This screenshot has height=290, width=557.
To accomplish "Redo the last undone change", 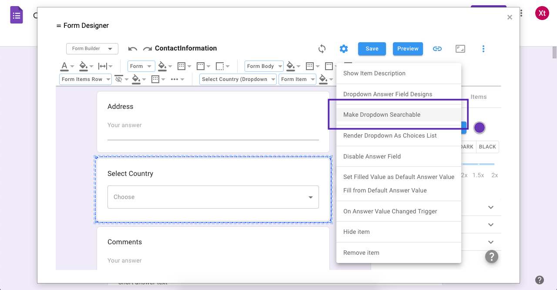I will click(148, 49).
